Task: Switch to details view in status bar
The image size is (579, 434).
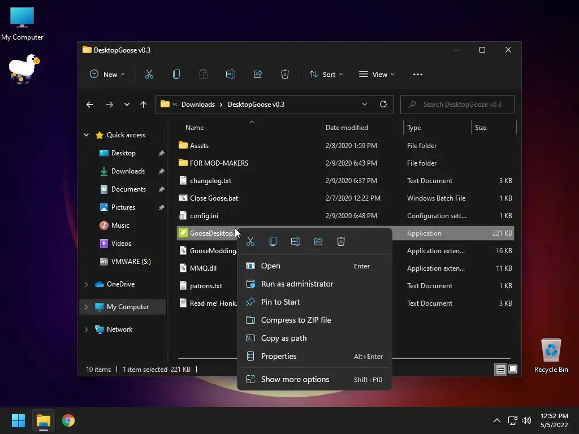Action: pyautogui.click(x=501, y=369)
